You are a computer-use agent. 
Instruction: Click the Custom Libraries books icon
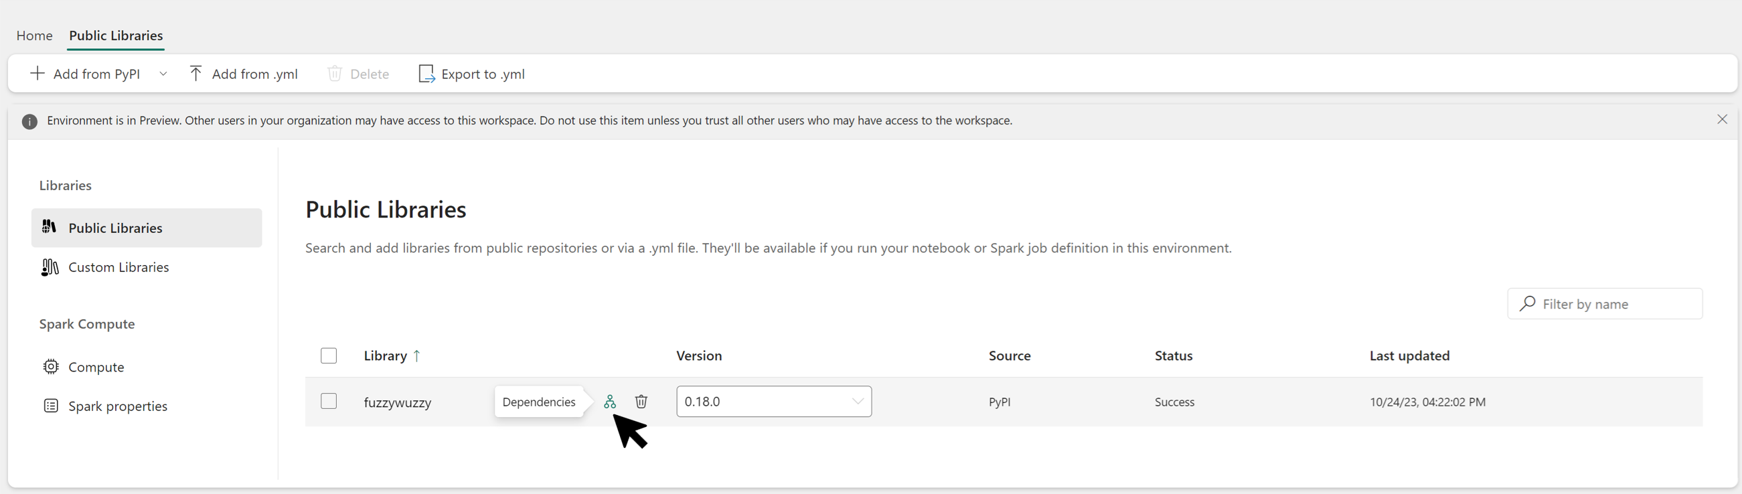coord(50,267)
